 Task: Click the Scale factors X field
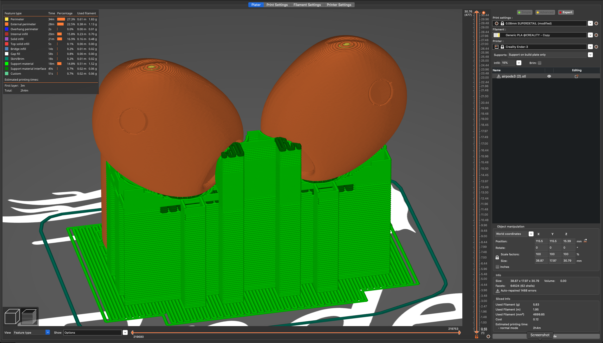pyautogui.click(x=541, y=254)
